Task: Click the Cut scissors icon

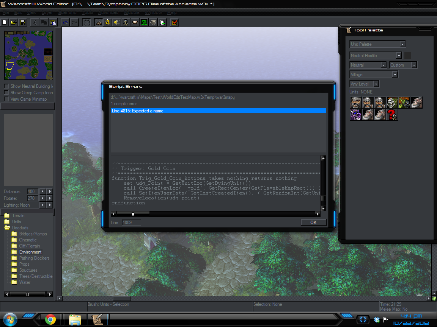Action: (x=35, y=22)
